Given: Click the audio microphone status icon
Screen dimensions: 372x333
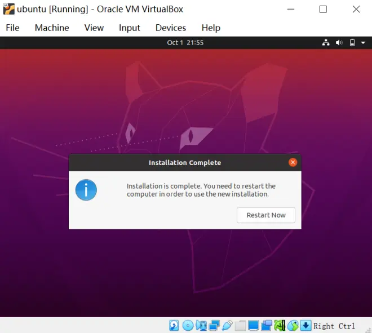Looking at the screenshot, I should (201, 326).
